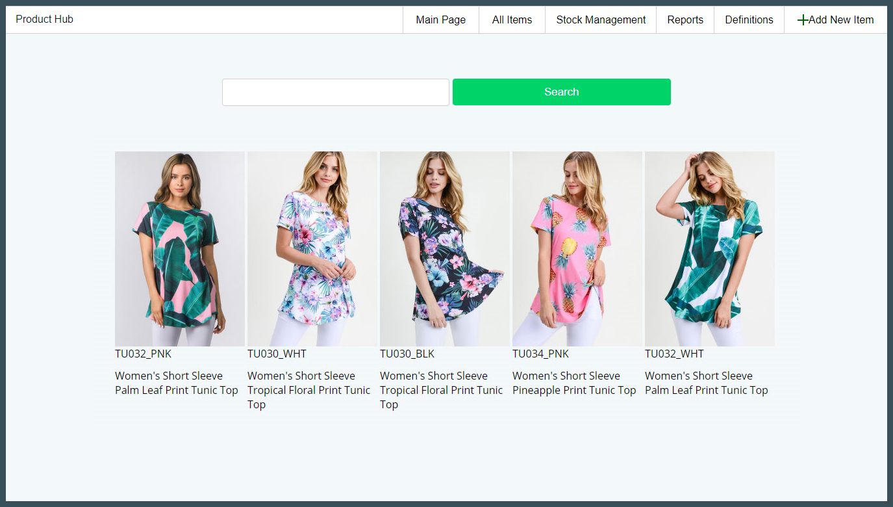
Task: Click the TU032_PNK product code
Action: 143,354
